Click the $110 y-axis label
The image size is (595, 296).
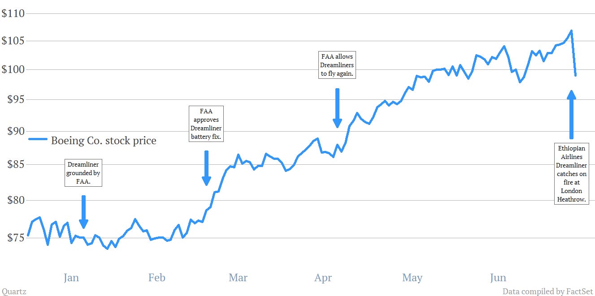tap(13, 13)
